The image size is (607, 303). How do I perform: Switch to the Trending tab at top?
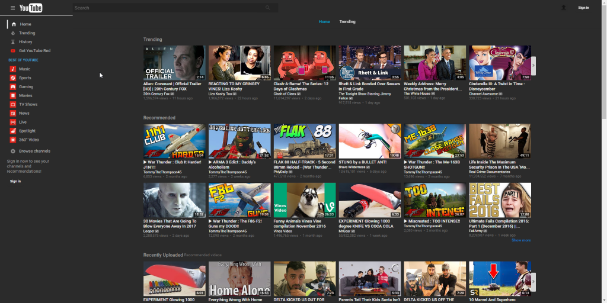(347, 22)
